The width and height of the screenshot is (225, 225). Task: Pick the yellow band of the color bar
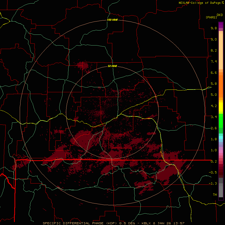[221, 107]
